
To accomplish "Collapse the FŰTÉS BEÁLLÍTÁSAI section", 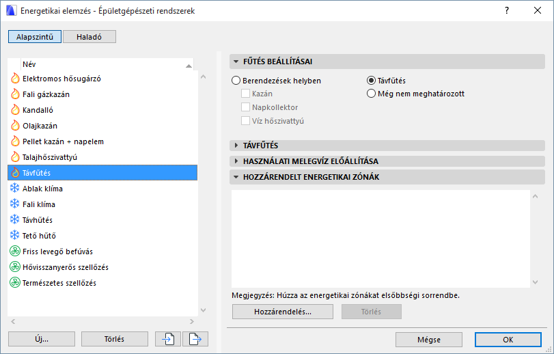I will tap(236, 62).
